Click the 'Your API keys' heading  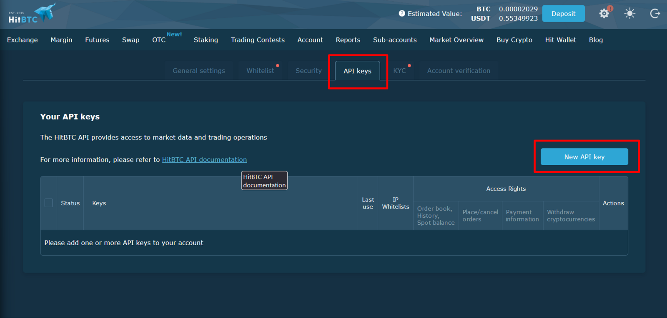[70, 117]
